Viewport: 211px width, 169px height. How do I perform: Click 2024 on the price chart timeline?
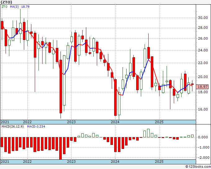(115, 122)
